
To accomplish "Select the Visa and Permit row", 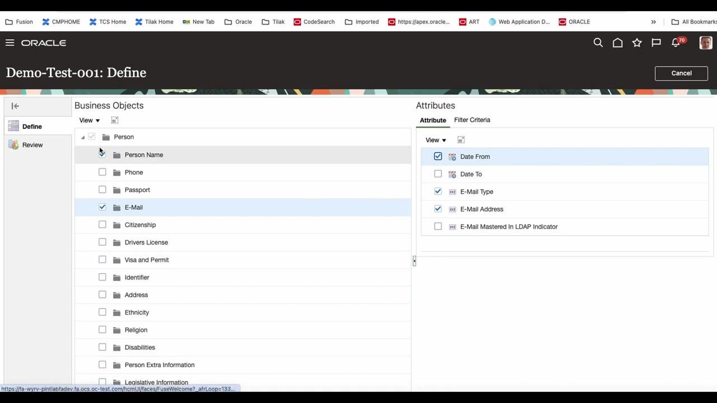I will (x=243, y=260).
